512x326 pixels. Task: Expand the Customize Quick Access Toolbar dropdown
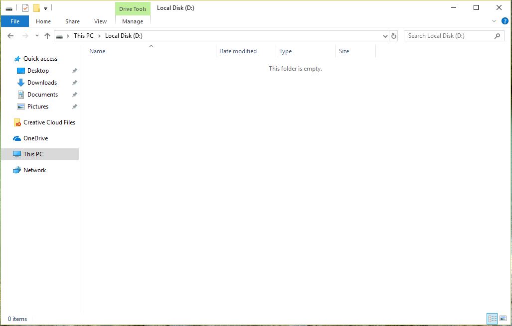coord(45,7)
